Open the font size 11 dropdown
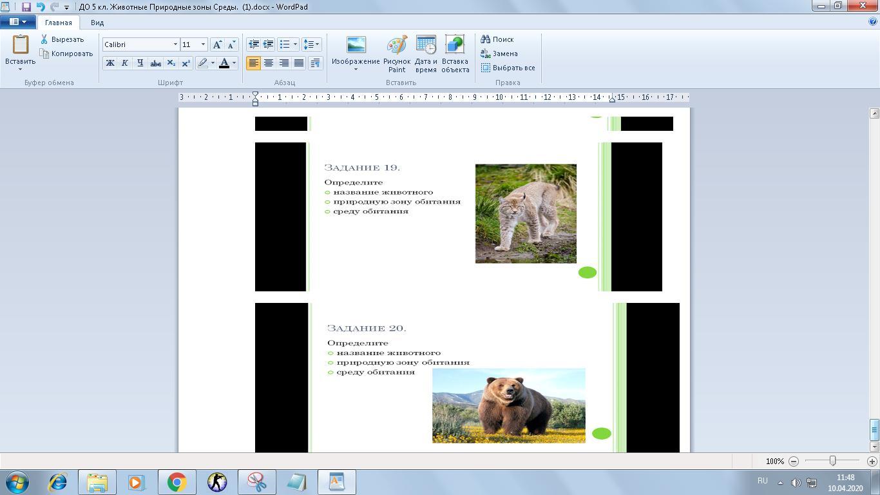The image size is (880, 495). click(203, 44)
